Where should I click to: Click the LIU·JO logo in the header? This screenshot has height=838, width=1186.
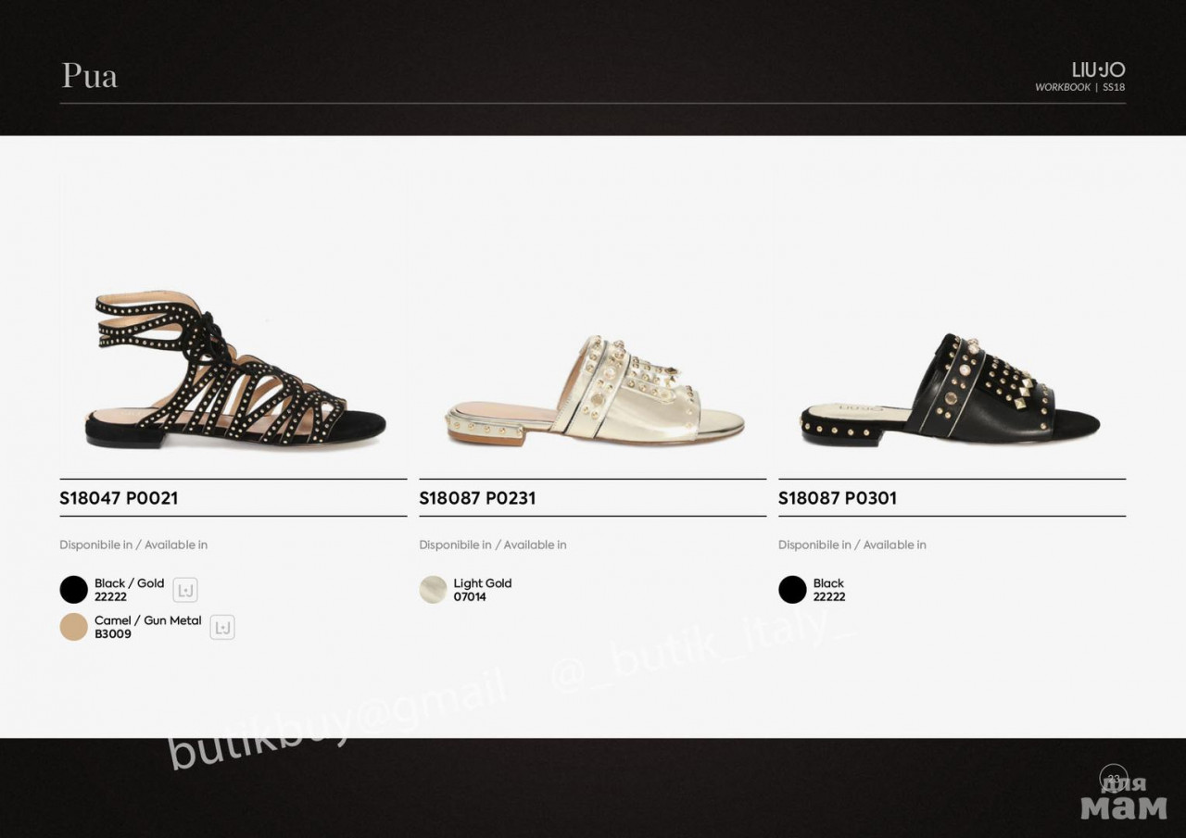[1098, 70]
